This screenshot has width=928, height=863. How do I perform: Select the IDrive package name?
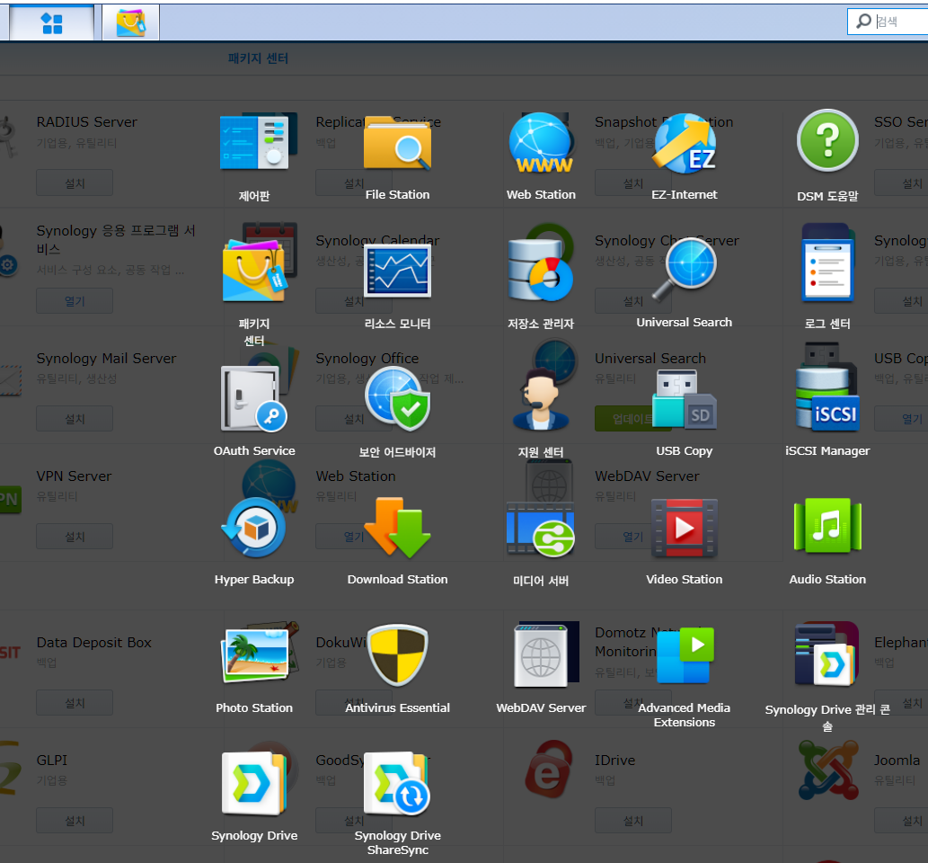(x=614, y=761)
